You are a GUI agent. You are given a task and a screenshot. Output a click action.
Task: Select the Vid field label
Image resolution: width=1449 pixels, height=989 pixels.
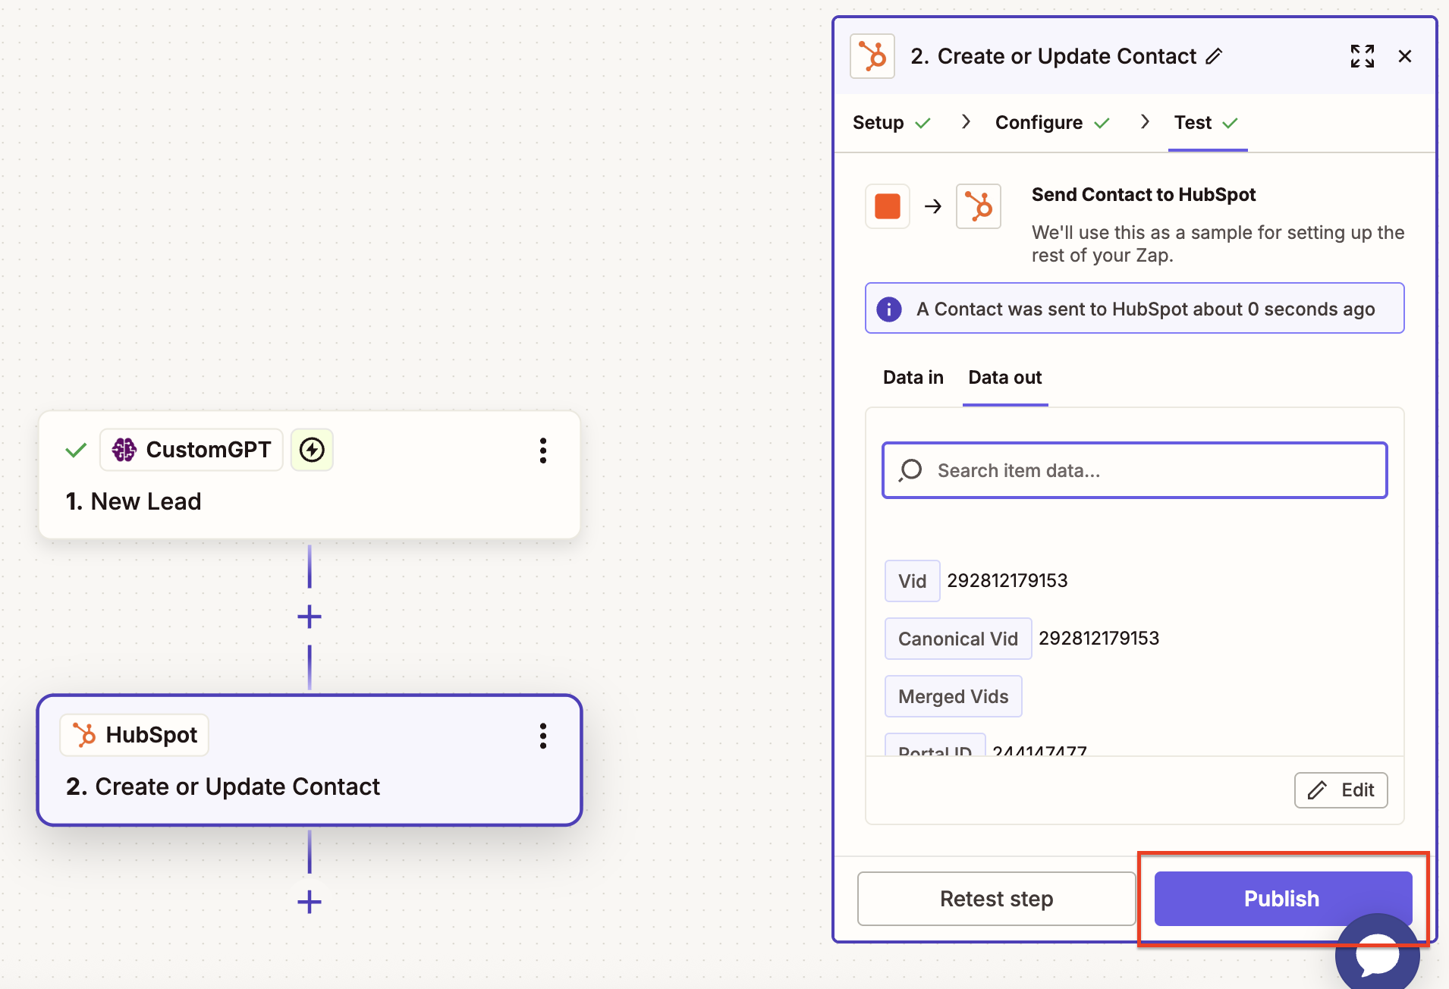(x=913, y=581)
